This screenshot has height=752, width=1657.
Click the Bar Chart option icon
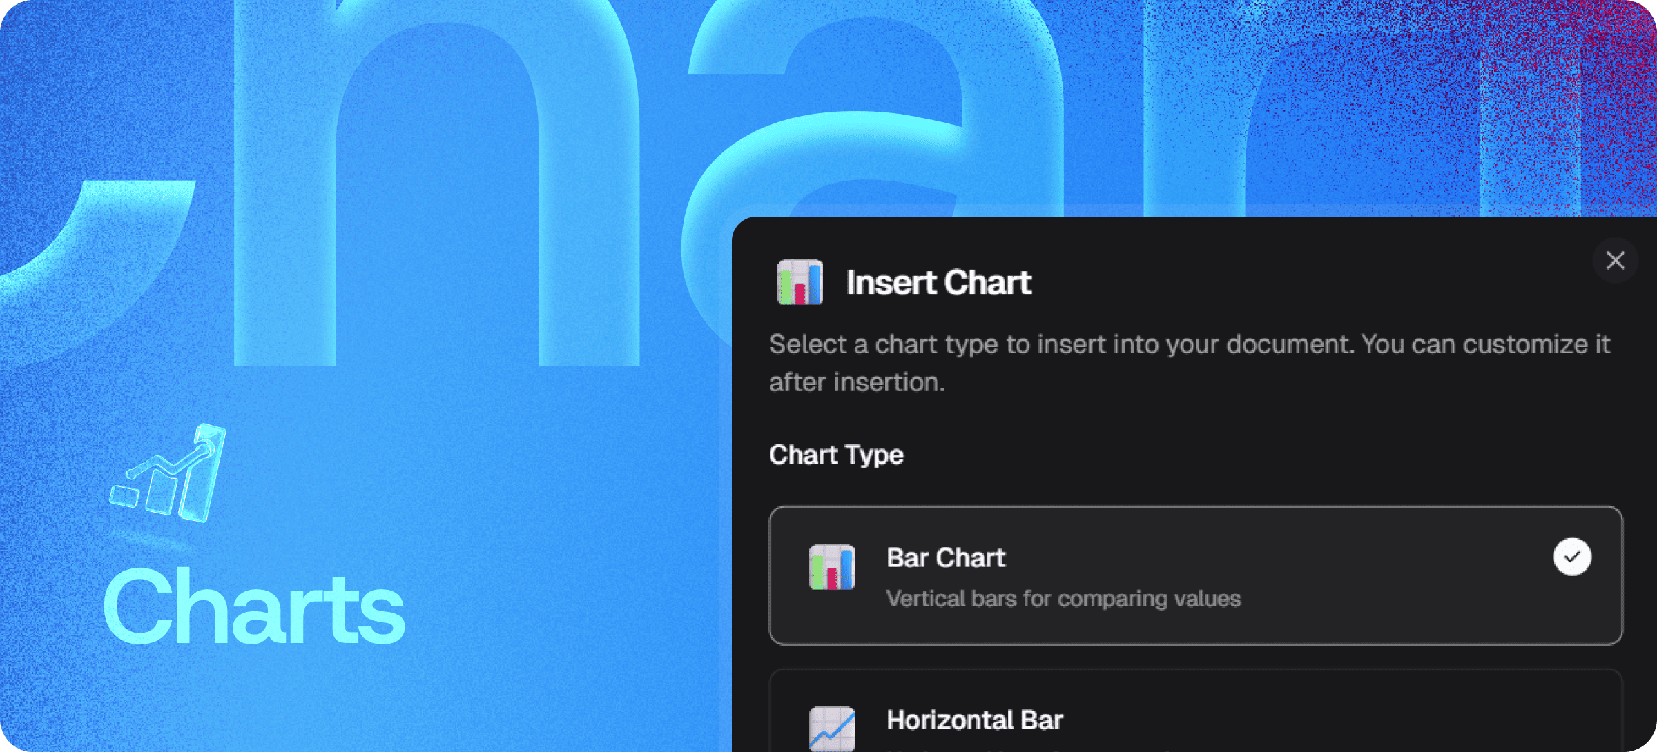(831, 567)
